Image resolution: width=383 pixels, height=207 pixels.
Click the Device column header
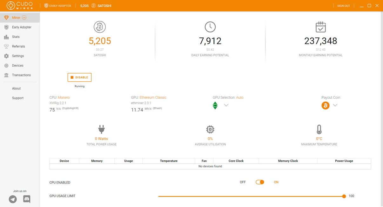pos(64,161)
